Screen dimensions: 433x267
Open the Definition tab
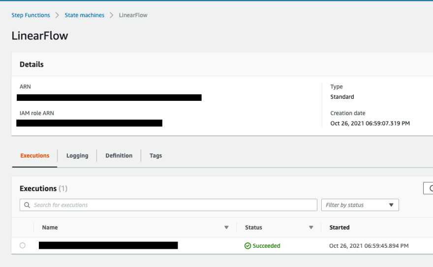click(x=119, y=155)
